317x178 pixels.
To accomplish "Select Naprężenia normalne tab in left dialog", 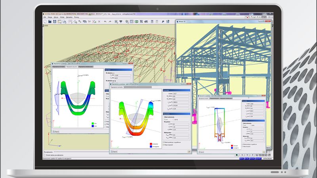I will (x=59, y=66).
